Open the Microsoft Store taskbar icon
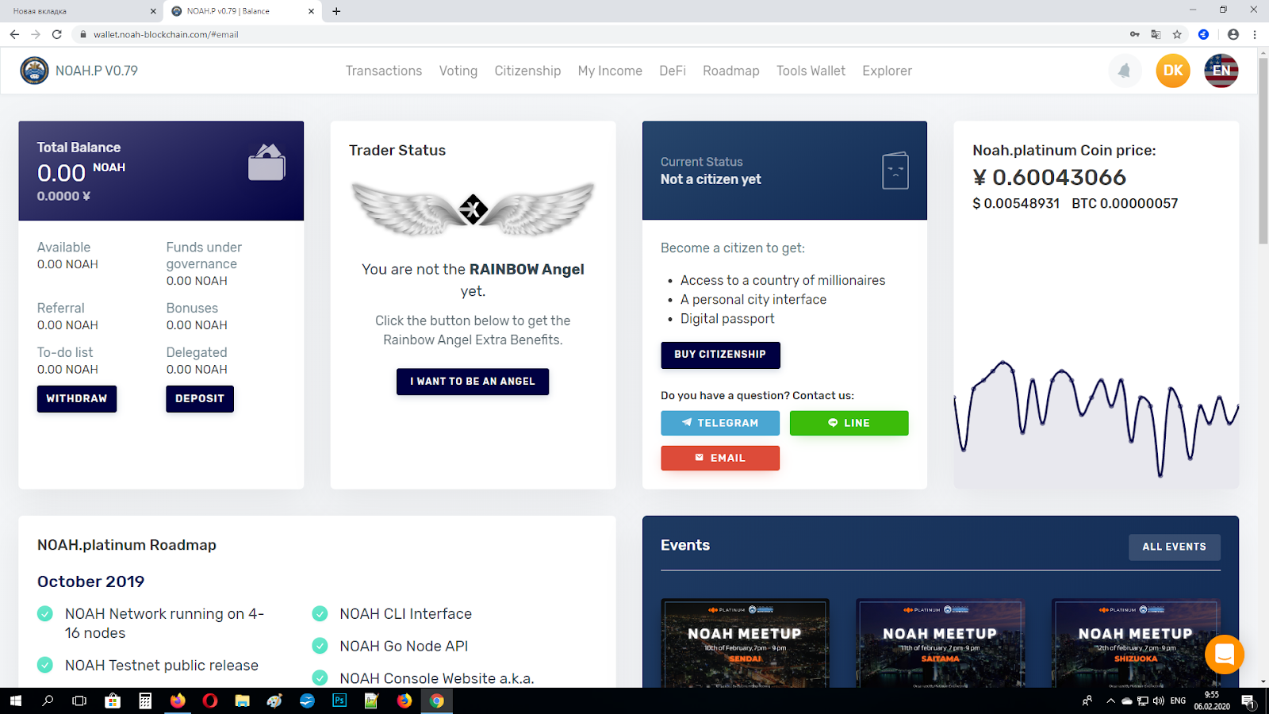 click(x=113, y=701)
